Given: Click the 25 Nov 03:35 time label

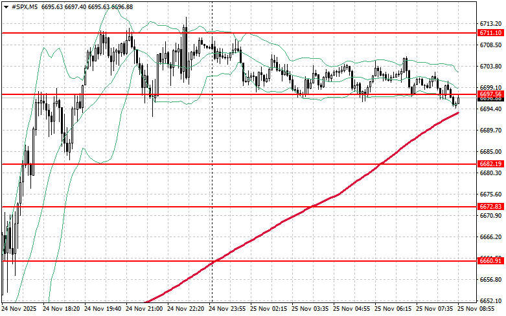Looking at the screenshot, I should click(312, 310).
